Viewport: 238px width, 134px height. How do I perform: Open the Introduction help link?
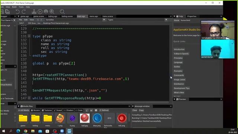coord(179,50)
